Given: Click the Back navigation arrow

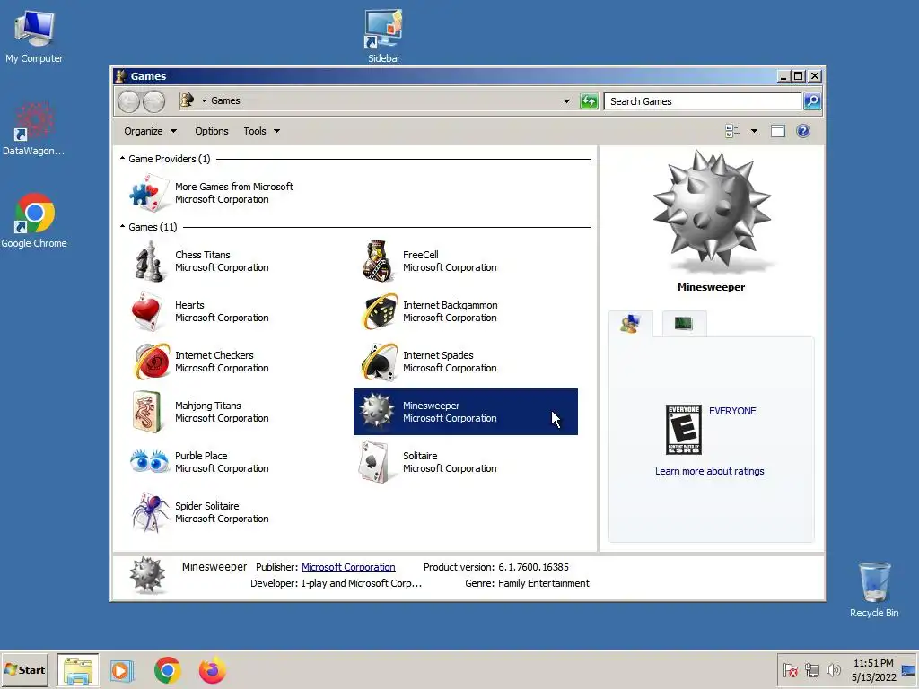Looking at the screenshot, I should [x=128, y=101].
